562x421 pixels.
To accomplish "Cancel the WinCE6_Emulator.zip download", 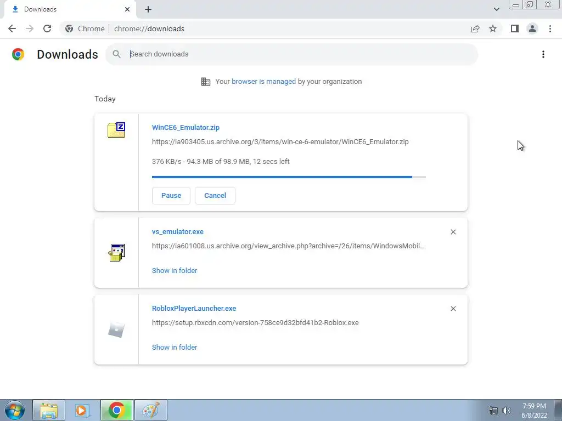I will tap(215, 196).
